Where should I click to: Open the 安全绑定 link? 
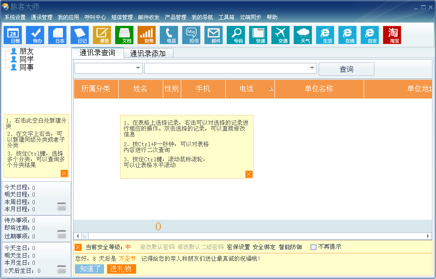tap(264, 247)
